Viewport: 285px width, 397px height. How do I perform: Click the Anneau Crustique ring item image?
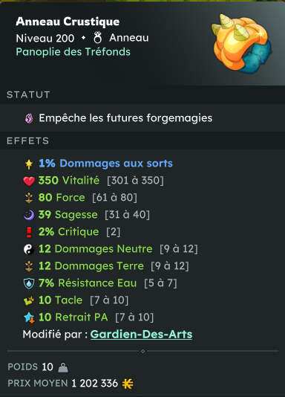(241, 44)
